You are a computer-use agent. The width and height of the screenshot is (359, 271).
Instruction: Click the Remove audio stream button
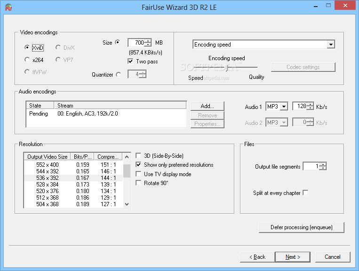207,116
